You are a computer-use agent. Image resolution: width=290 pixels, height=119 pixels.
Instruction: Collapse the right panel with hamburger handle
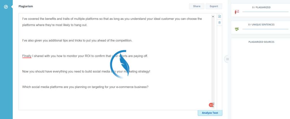(227, 59)
